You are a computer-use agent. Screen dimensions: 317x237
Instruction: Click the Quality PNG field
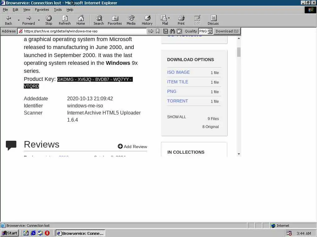click(x=203, y=31)
